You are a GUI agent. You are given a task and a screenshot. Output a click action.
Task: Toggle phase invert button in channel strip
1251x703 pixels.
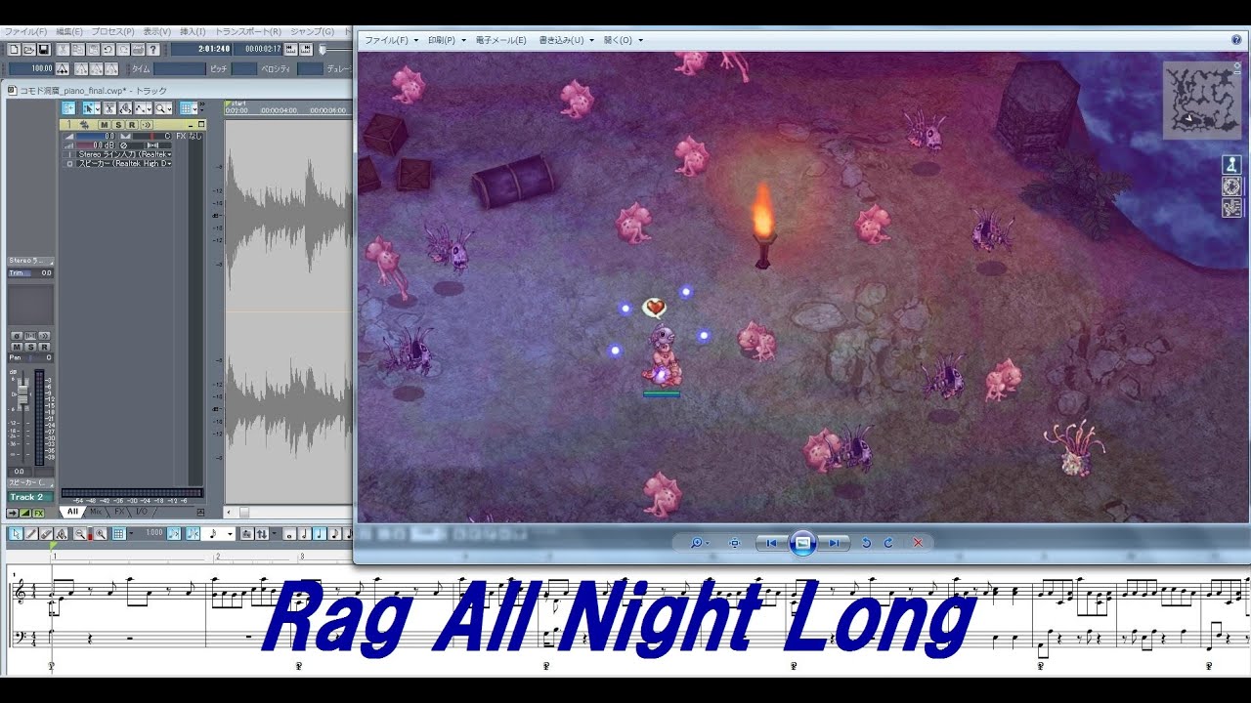click(17, 335)
